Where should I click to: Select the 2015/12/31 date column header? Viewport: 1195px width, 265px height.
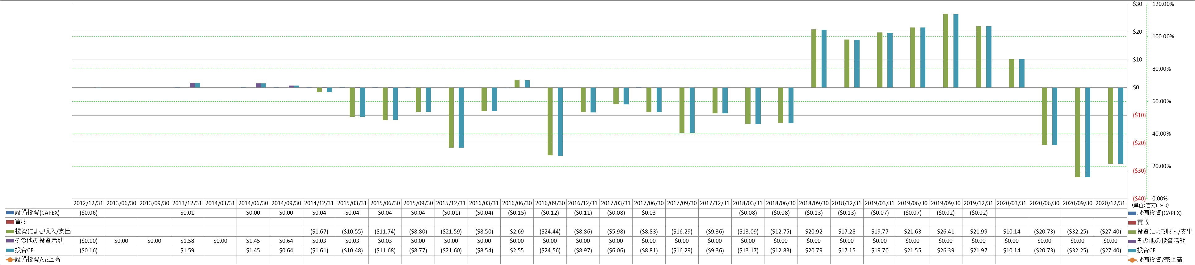451,203
